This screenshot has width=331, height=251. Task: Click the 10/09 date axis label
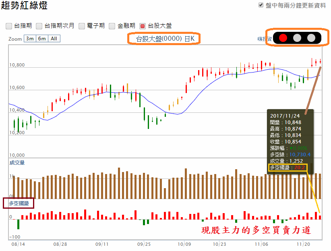coord(184,244)
